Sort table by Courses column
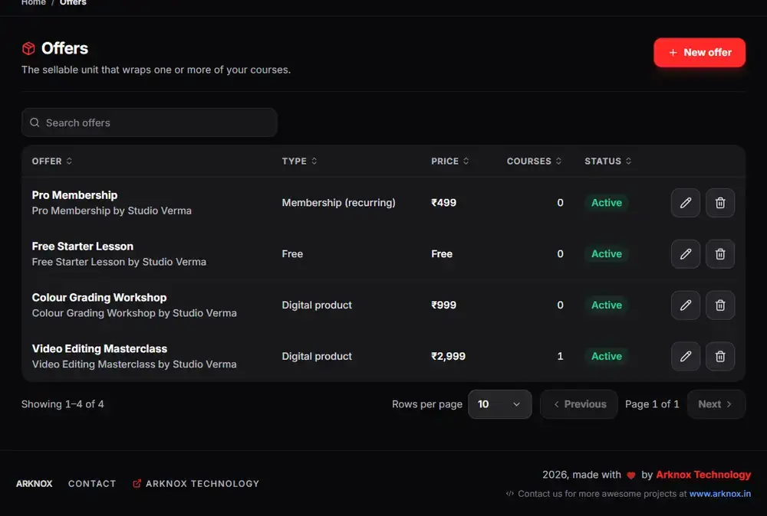Image resolution: width=767 pixels, height=516 pixels. point(534,161)
